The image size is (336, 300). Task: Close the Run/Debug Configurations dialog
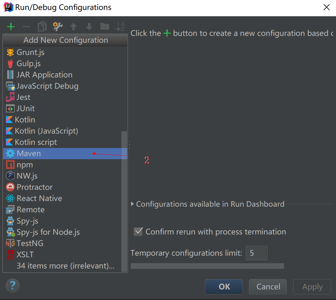coord(326,7)
